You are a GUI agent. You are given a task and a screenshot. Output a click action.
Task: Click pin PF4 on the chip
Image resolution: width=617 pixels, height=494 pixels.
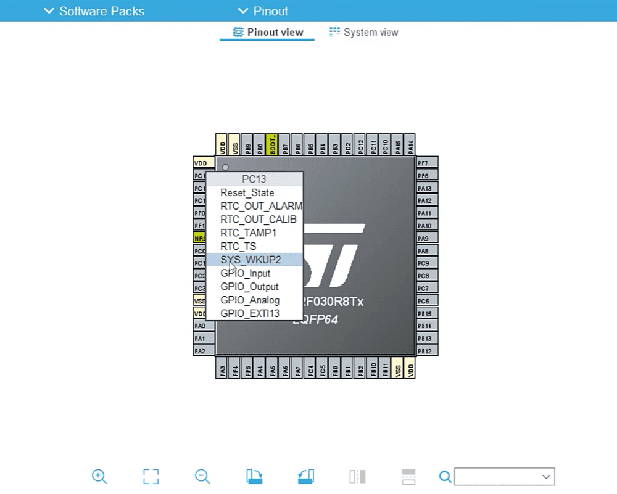click(234, 368)
